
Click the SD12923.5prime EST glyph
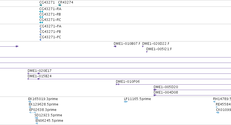[x=36, y=118]
